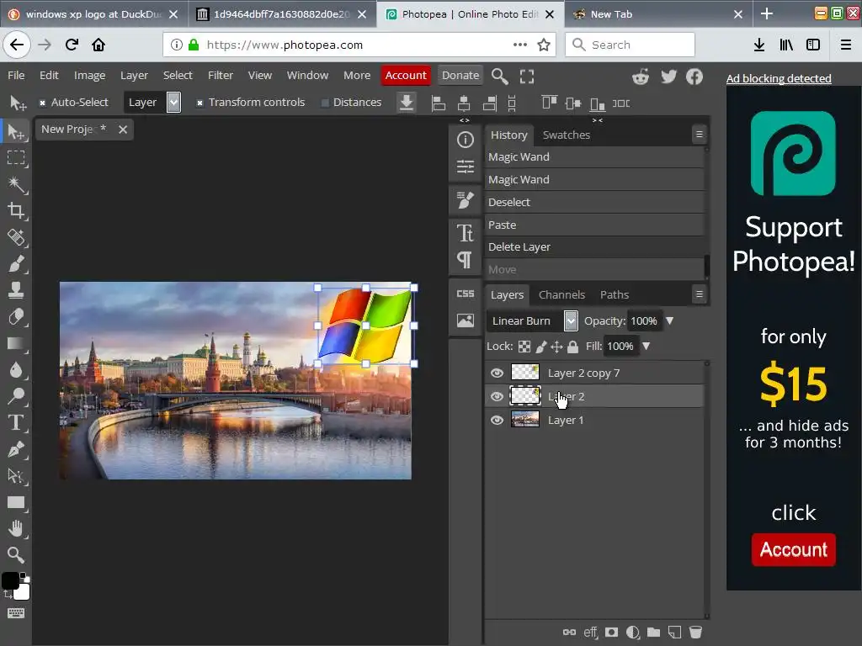
Task: Open the Image menu
Action: click(x=89, y=75)
